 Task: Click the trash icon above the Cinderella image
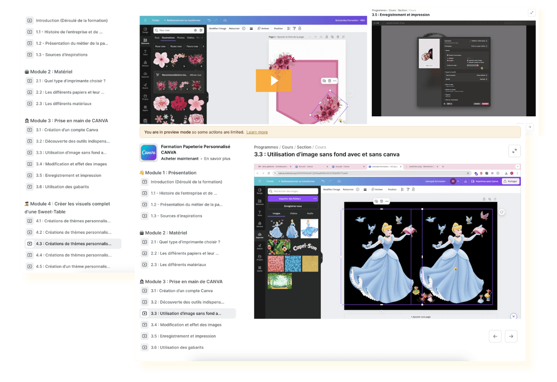point(381,201)
